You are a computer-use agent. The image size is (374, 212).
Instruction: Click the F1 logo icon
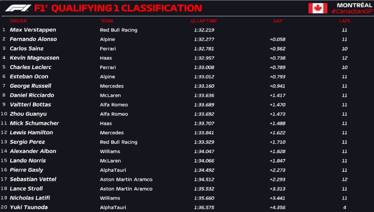(x=18, y=8)
